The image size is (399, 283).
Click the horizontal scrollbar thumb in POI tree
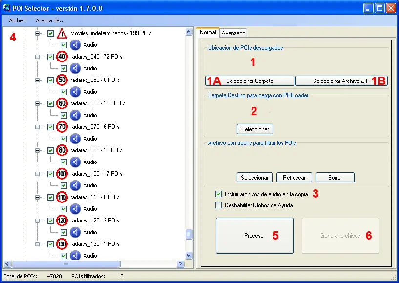coord(66,263)
